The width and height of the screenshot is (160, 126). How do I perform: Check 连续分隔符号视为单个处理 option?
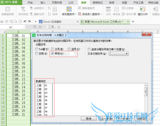pyautogui.click(x=89, y=49)
